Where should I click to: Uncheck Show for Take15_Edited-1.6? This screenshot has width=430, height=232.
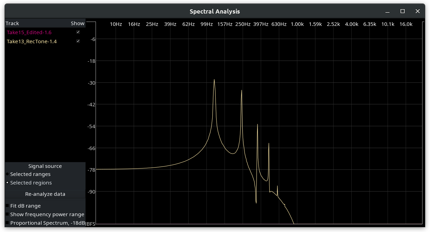click(78, 32)
